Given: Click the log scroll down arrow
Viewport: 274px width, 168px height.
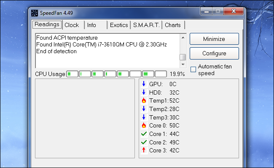Looking at the screenshot, I should (183, 65).
